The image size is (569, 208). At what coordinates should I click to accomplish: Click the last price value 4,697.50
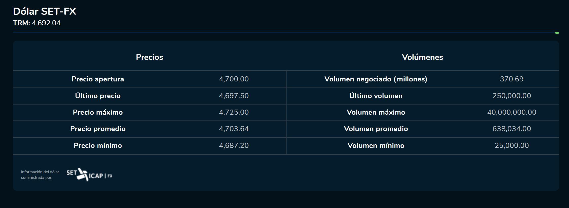[x=234, y=96]
